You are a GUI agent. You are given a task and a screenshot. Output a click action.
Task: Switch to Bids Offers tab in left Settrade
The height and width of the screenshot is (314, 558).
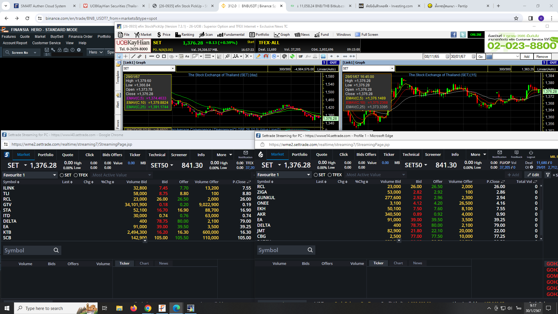[x=112, y=155]
